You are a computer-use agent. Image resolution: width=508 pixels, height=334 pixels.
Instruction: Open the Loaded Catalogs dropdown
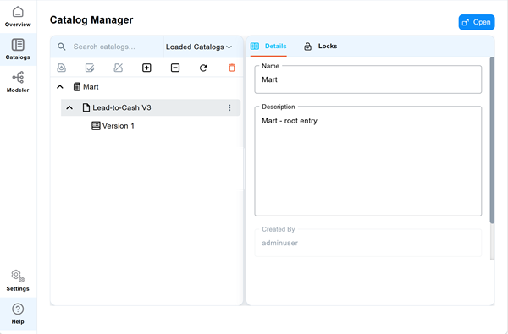click(199, 47)
